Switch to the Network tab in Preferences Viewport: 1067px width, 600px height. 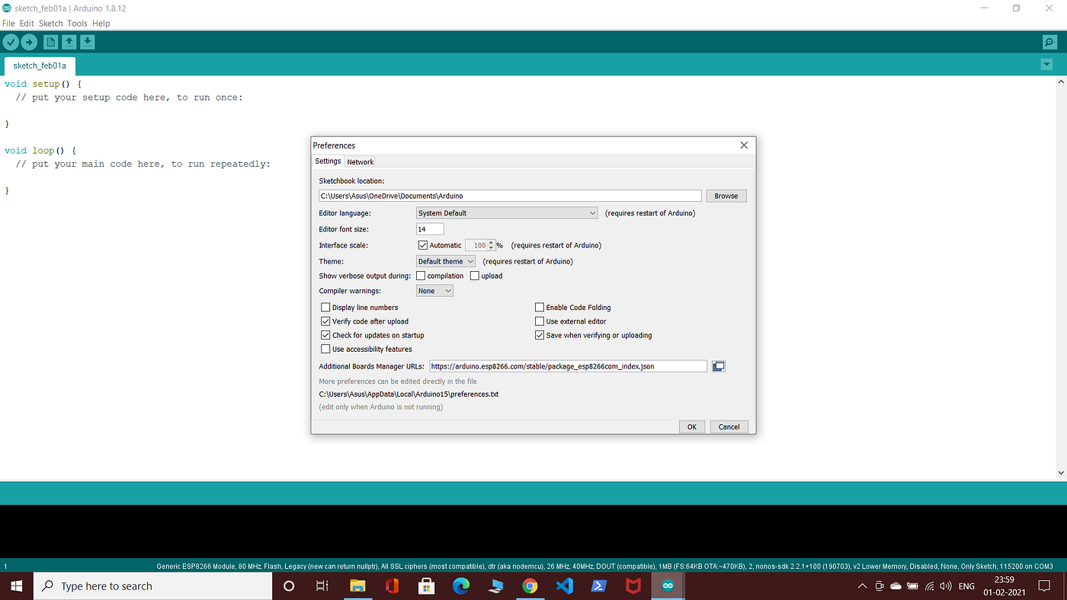click(x=360, y=161)
